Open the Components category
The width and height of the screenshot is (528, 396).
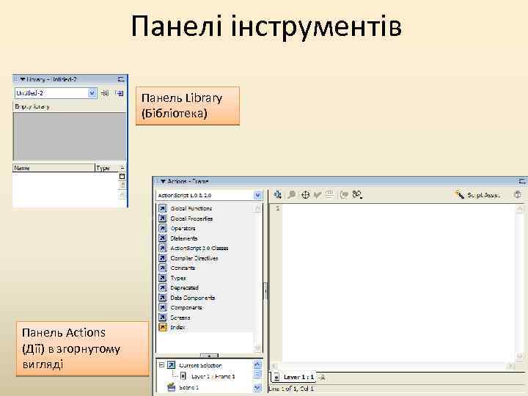coord(186,308)
